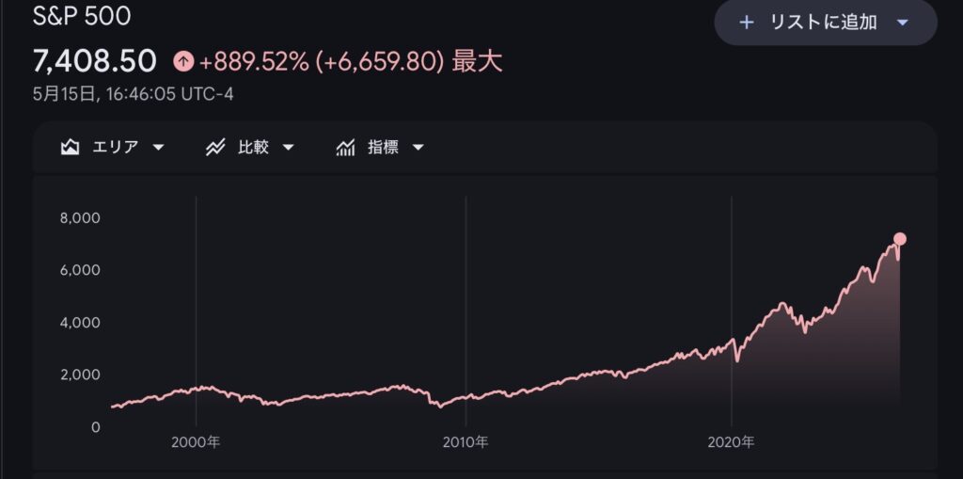This screenshot has width=963, height=479.
Task: Click the plus icon in リストに追加
Action: 746,23
